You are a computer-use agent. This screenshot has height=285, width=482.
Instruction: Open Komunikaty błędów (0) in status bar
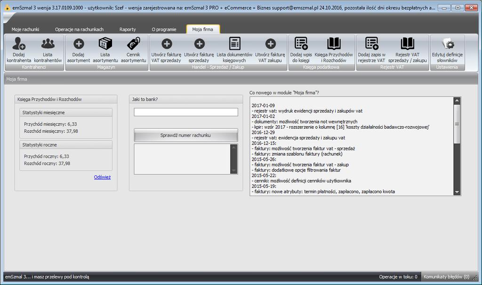446,277
